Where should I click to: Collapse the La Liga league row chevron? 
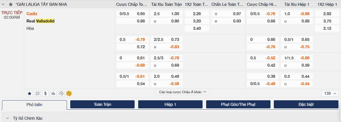[x=3, y=4]
